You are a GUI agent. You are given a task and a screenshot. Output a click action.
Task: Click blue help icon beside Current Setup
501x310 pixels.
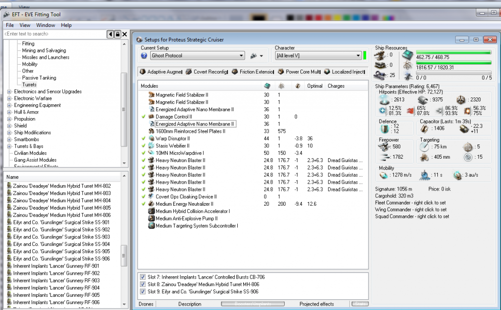(x=144, y=56)
